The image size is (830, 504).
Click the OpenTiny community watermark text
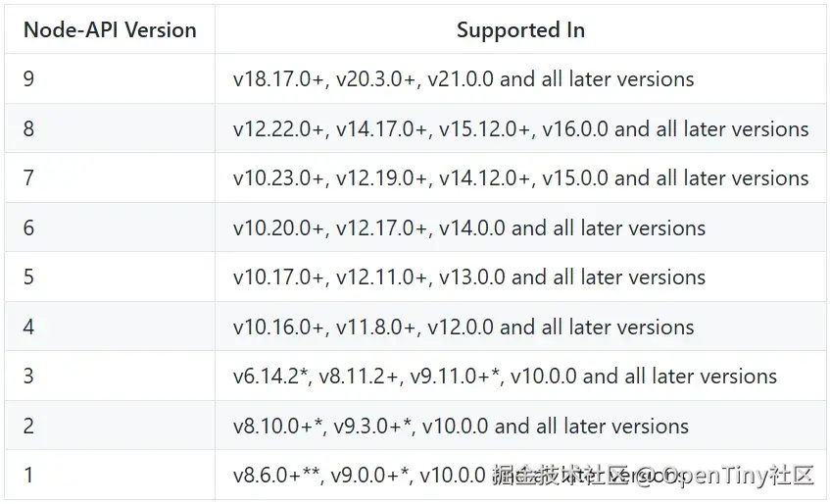pos(653,475)
